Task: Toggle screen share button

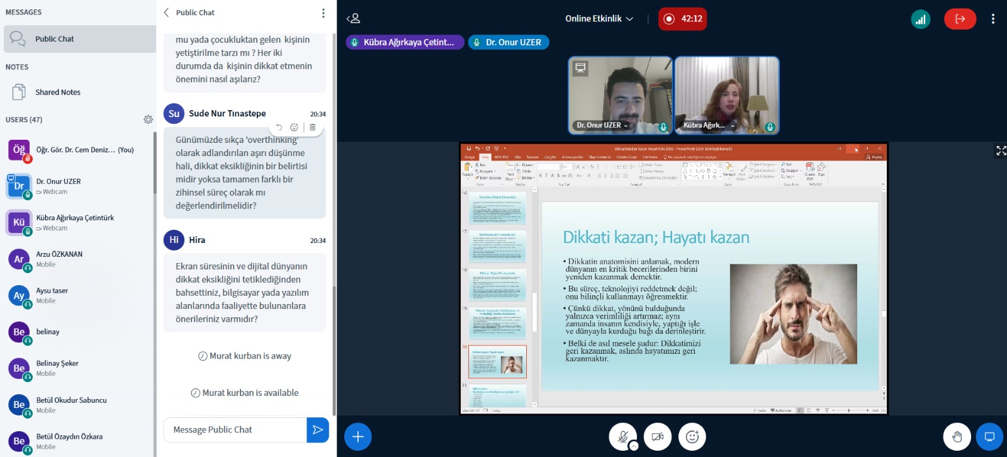Action: (989, 437)
